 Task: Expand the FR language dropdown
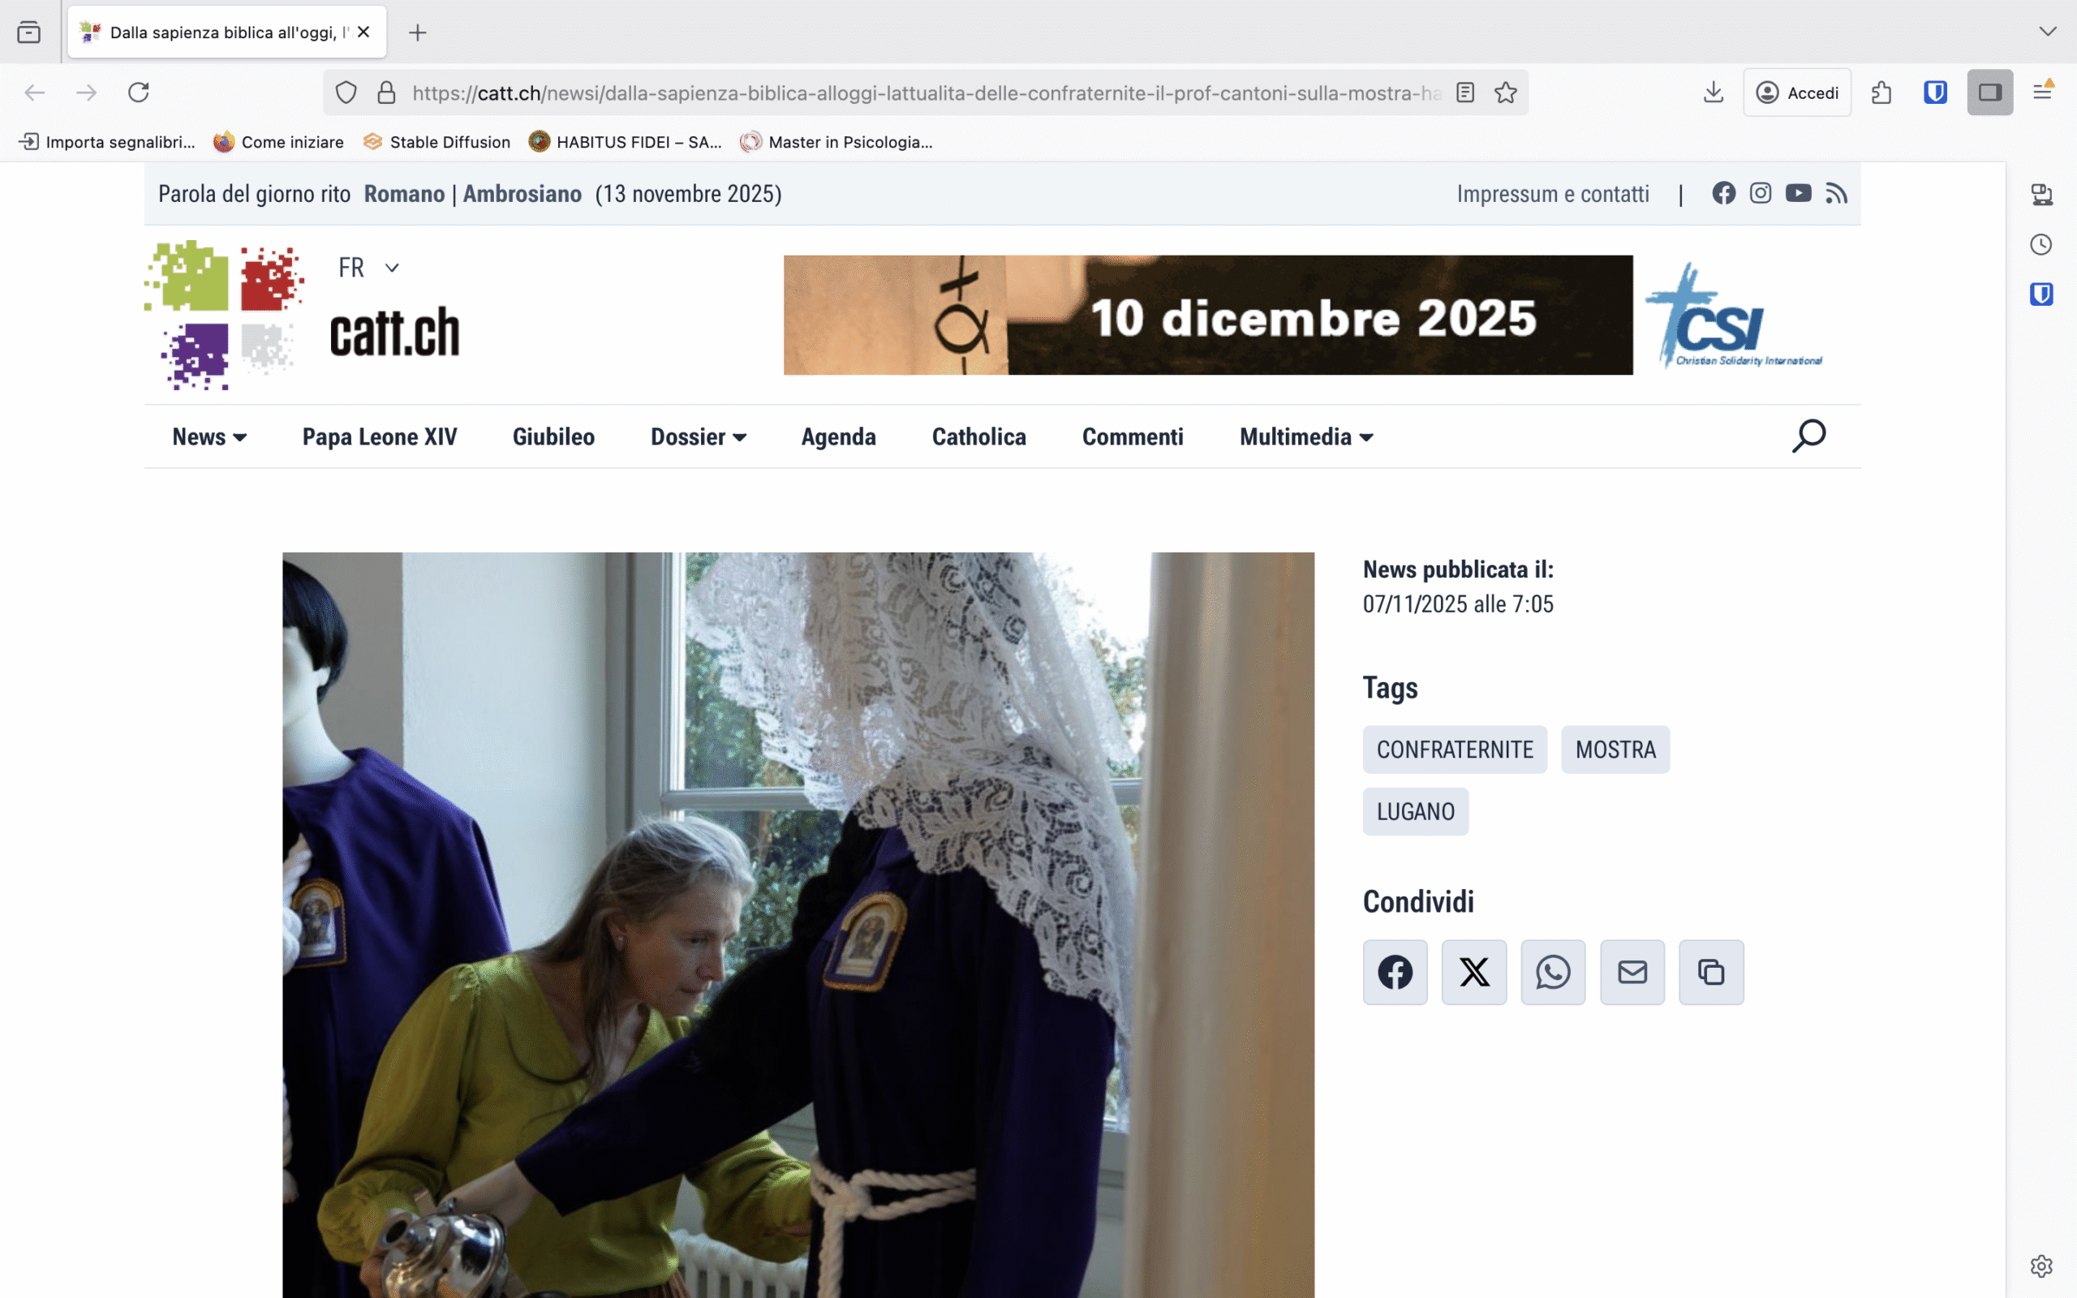coord(368,268)
